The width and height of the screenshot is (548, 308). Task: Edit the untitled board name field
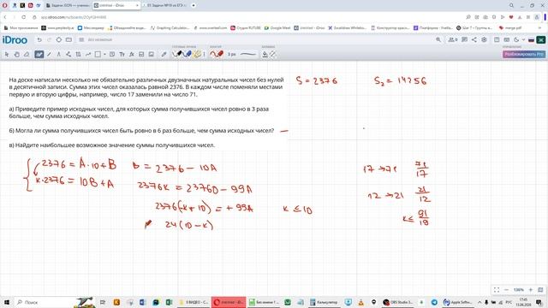click(x=100, y=40)
